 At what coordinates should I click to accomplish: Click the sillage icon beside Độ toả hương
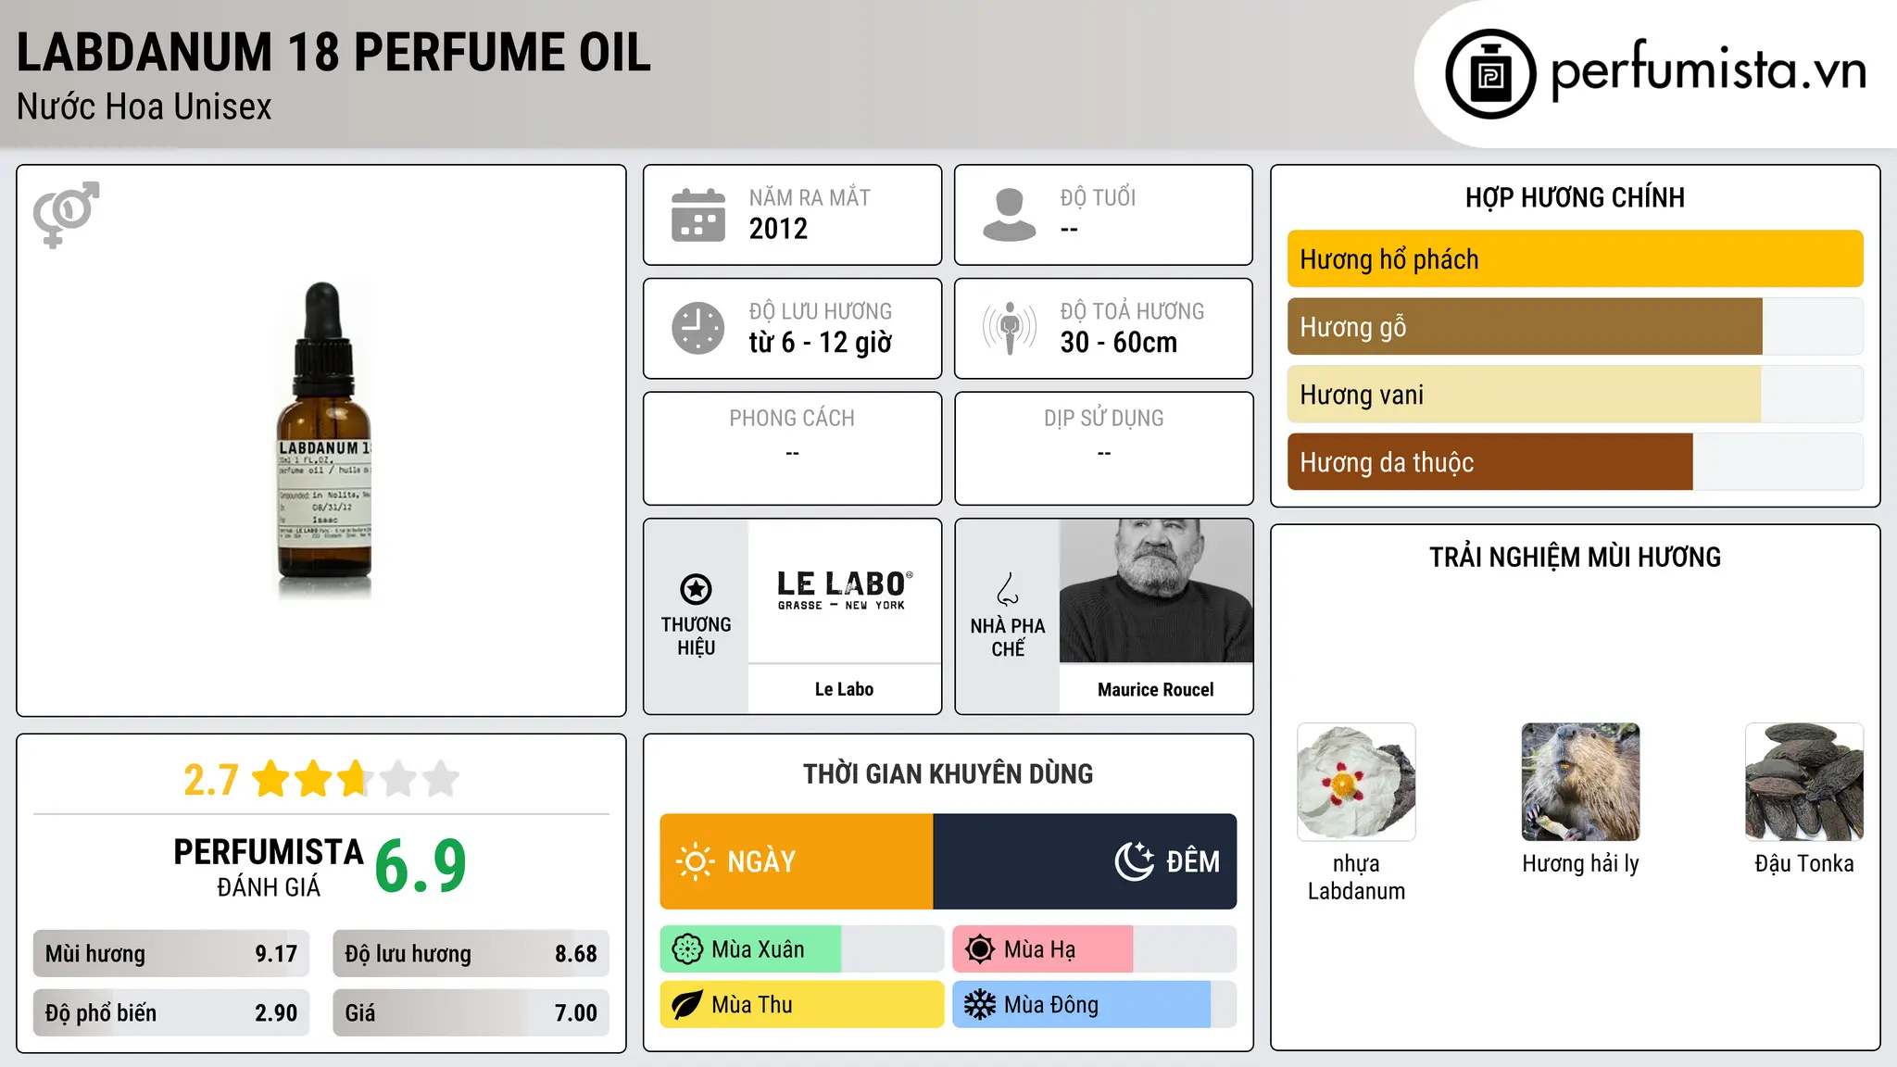(x=1010, y=328)
